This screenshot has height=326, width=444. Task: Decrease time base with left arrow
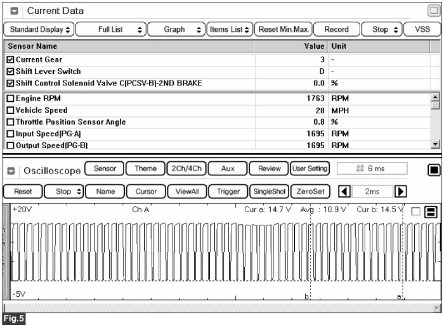pos(345,191)
